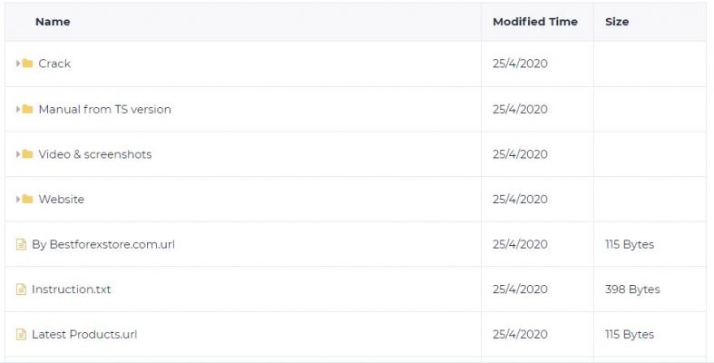The height and width of the screenshot is (363, 714).
Task: Expand the Crack folder arrow
Action: 18,64
